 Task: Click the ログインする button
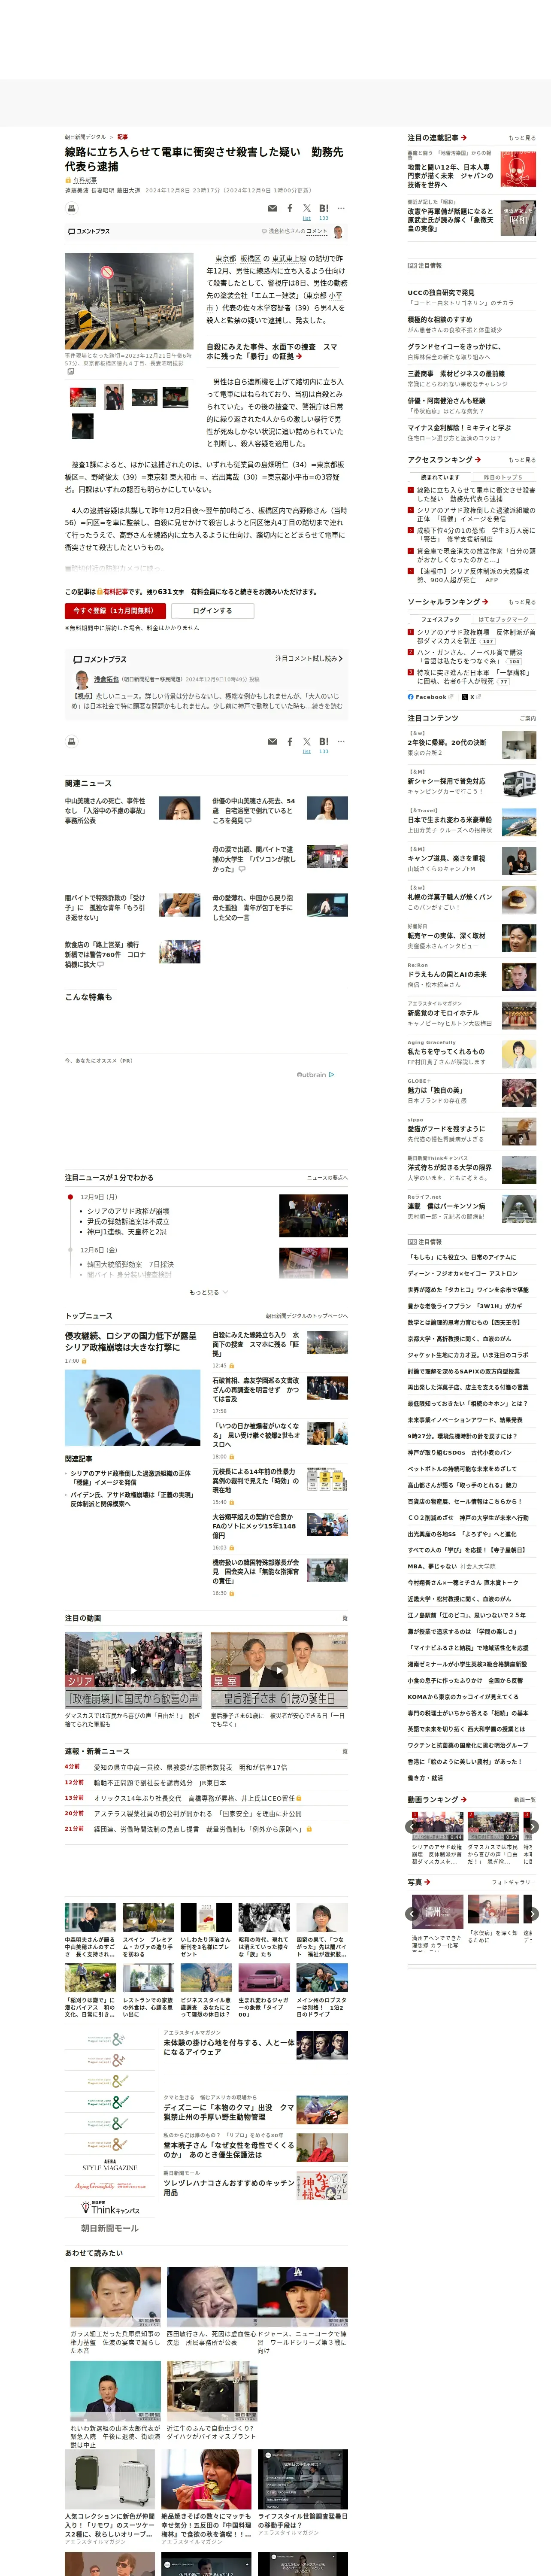click(x=213, y=610)
